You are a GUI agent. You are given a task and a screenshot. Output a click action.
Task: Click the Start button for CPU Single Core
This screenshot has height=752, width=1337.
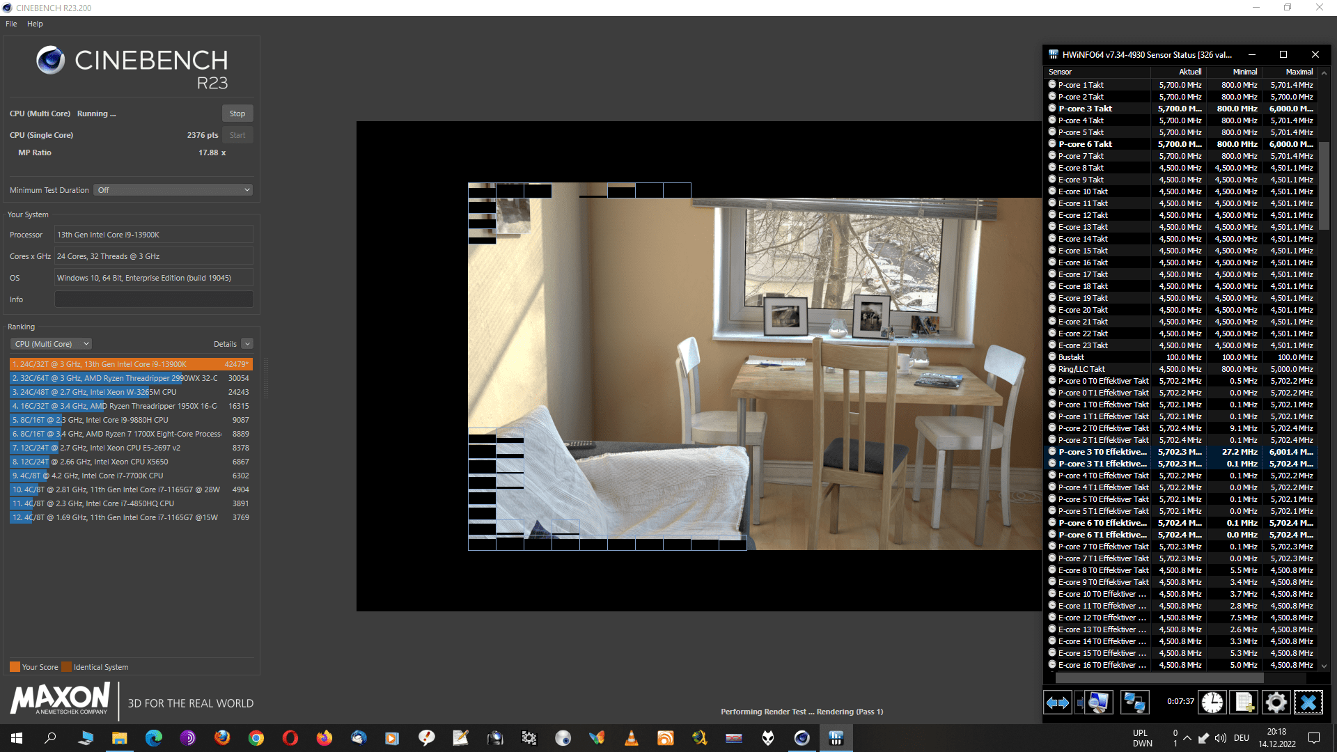click(237, 135)
